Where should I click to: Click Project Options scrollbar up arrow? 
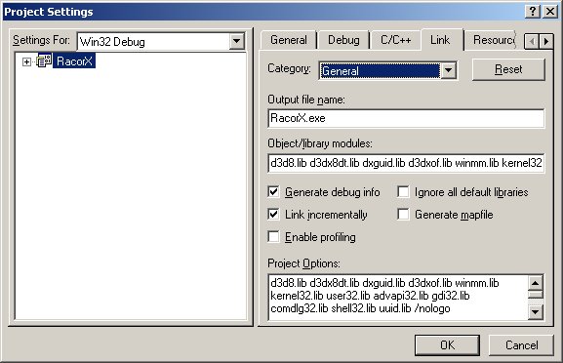[536, 283]
